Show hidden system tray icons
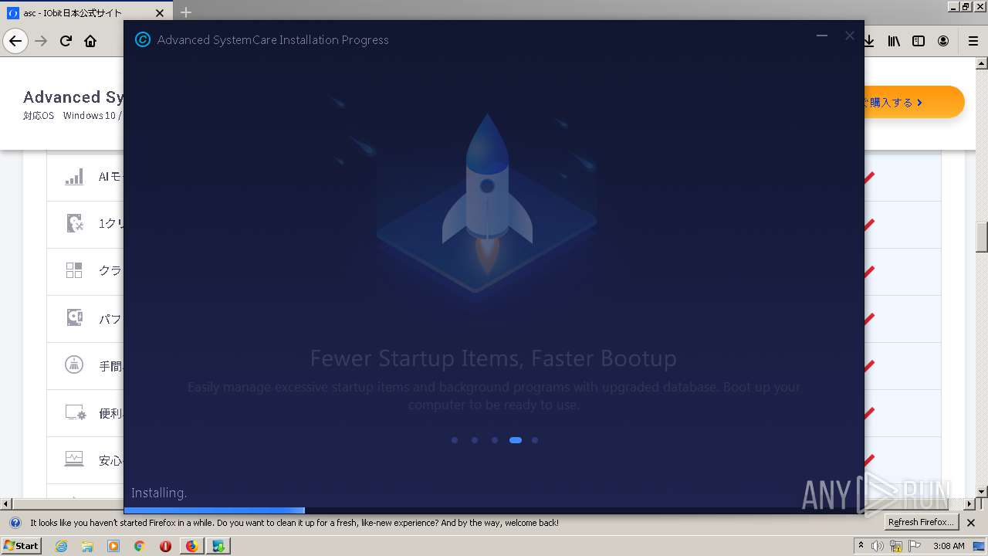 coord(861,545)
